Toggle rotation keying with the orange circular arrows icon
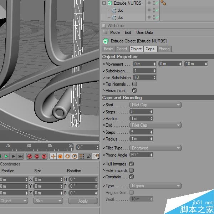Image resolution: width=214 pixels, height=214 pixels. click(x=67, y=157)
